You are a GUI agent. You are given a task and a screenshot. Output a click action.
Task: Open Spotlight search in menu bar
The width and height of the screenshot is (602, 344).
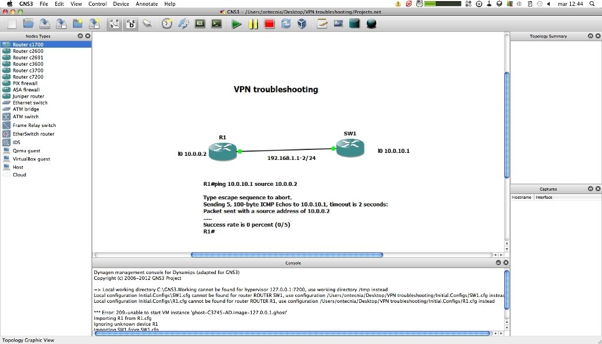coord(591,4)
